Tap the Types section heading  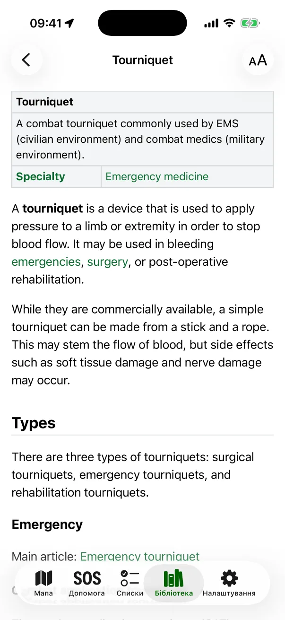[x=34, y=423]
